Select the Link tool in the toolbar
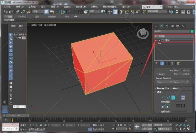 [17, 12]
